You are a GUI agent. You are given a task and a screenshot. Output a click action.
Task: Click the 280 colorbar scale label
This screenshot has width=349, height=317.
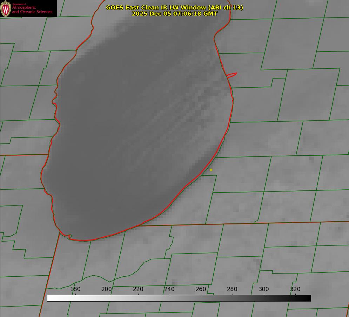pos(232,289)
